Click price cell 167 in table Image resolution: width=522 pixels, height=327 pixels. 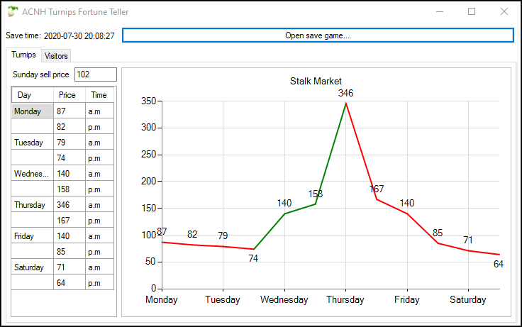click(x=70, y=221)
